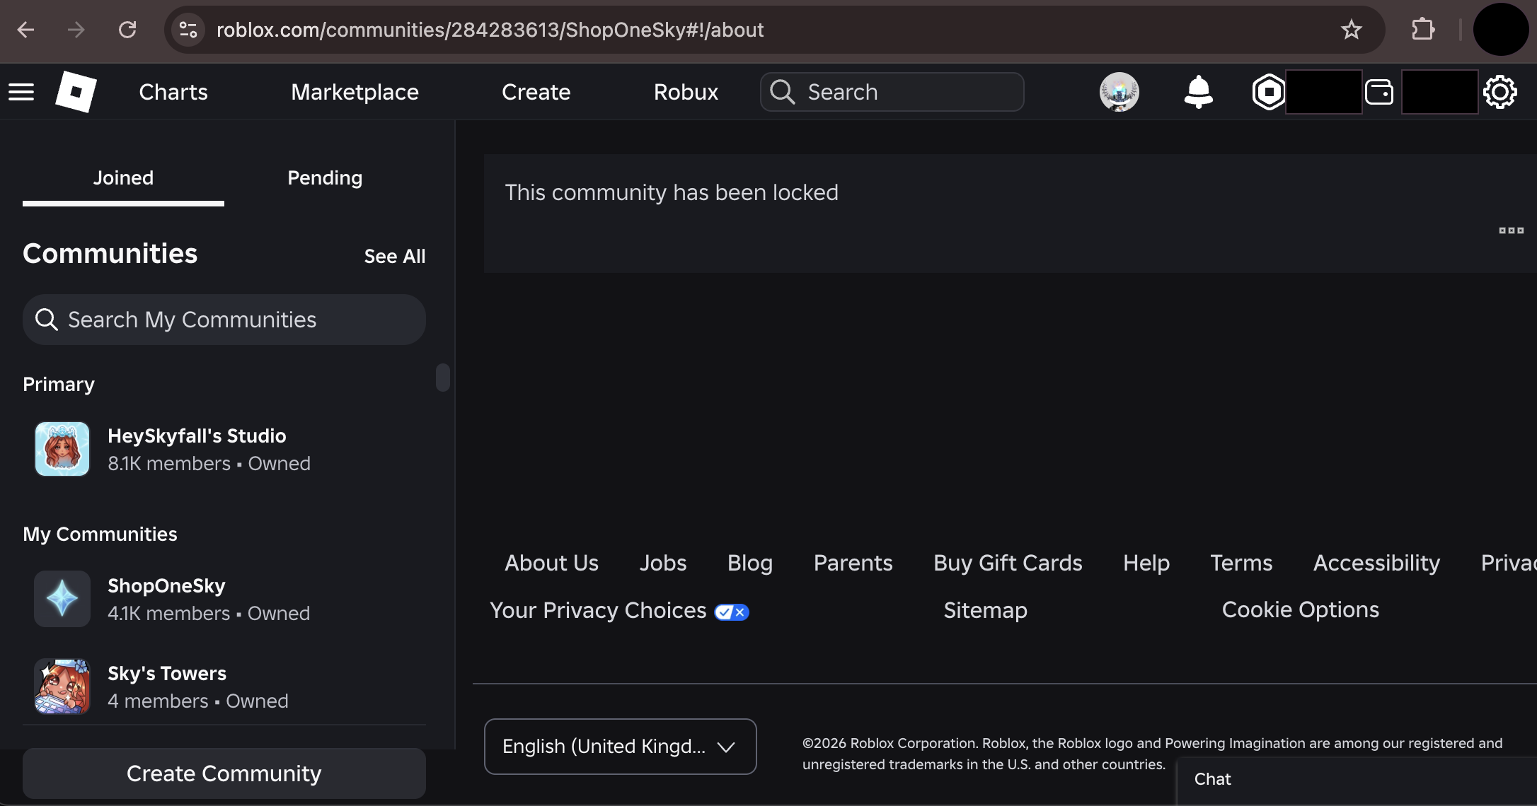Open the browser profile avatar
The image size is (1537, 806).
click(x=1500, y=30)
